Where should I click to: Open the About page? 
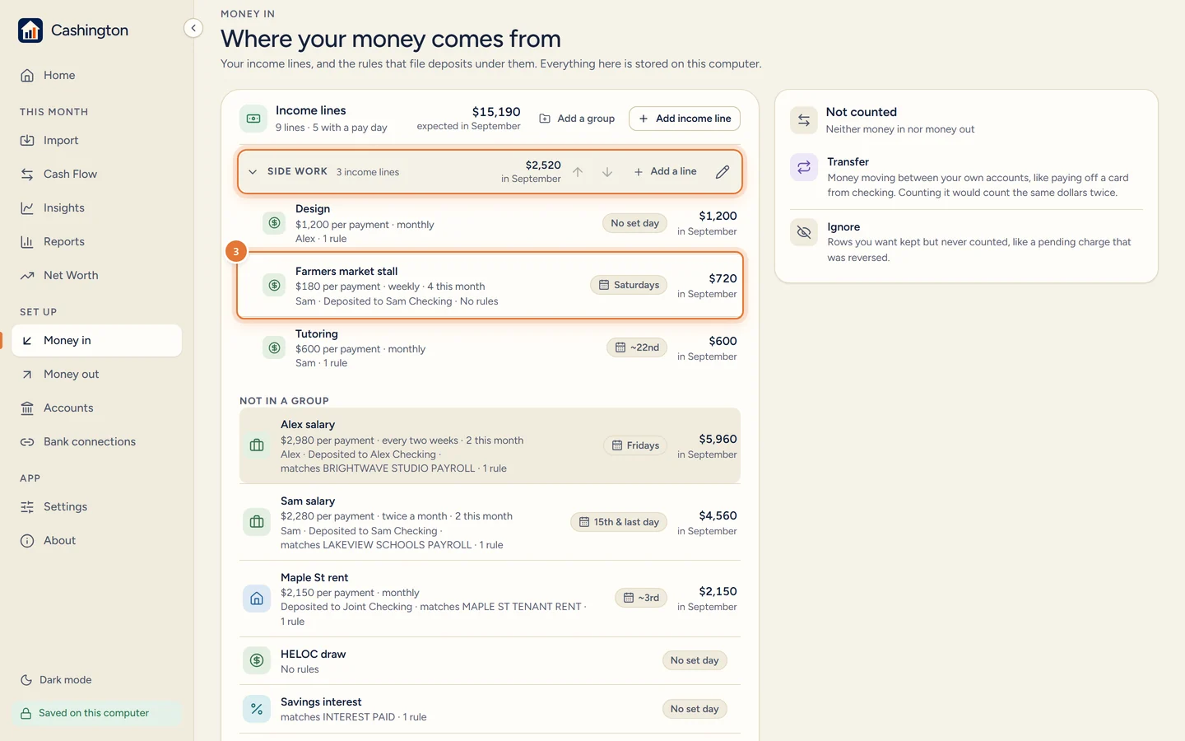pos(97,541)
